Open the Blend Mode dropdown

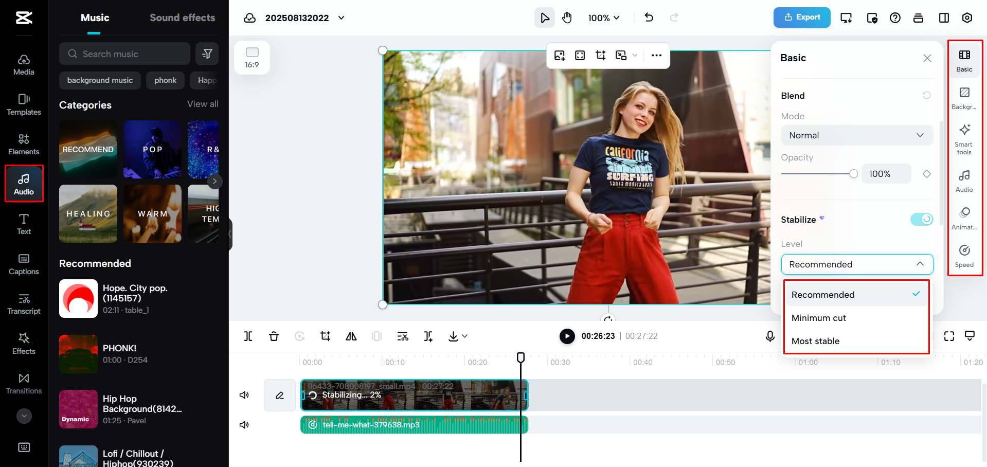856,135
